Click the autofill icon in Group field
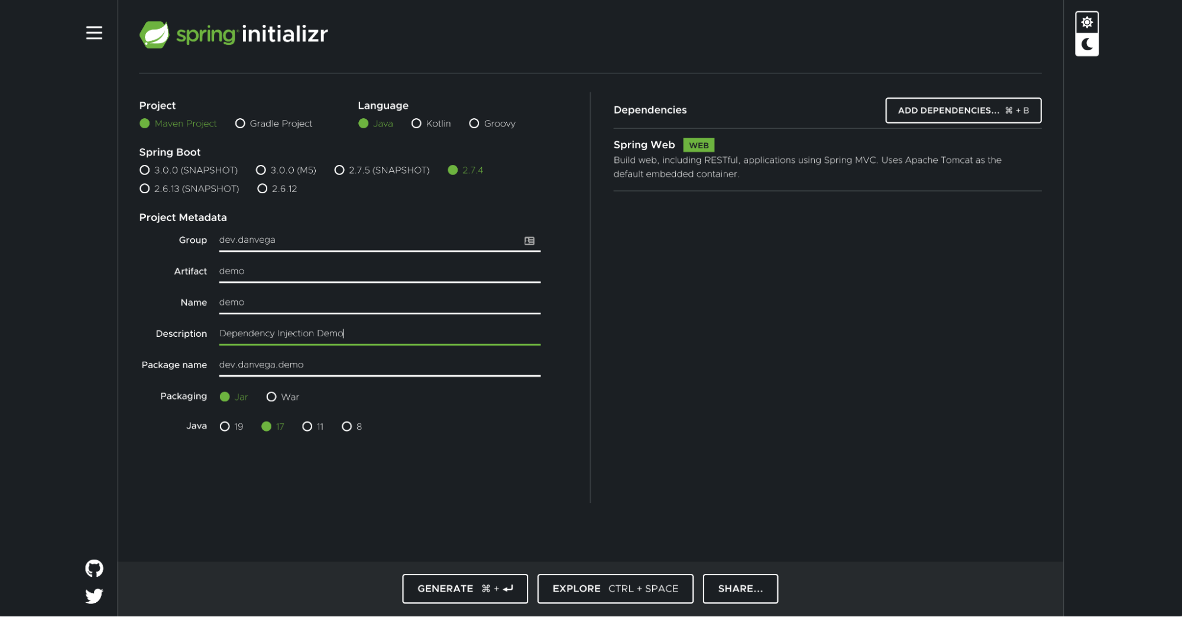1182x617 pixels. pos(529,241)
